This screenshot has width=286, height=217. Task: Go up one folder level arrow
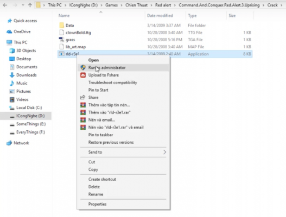pos(30,5)
